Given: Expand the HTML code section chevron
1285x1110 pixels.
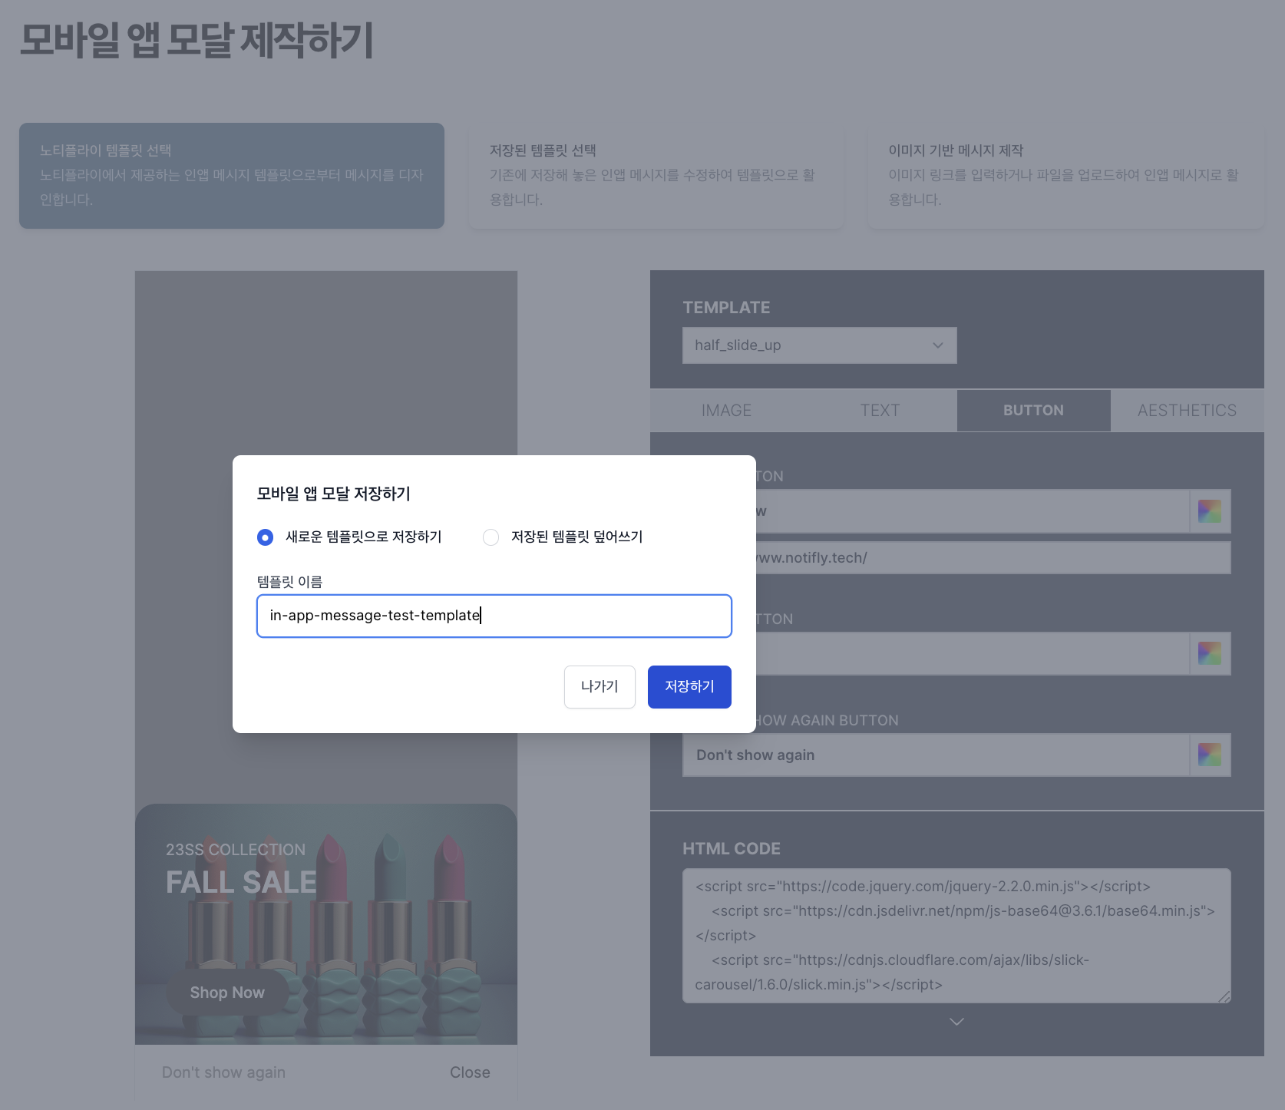Looking at the screenshot, I should pos(956,1022).
